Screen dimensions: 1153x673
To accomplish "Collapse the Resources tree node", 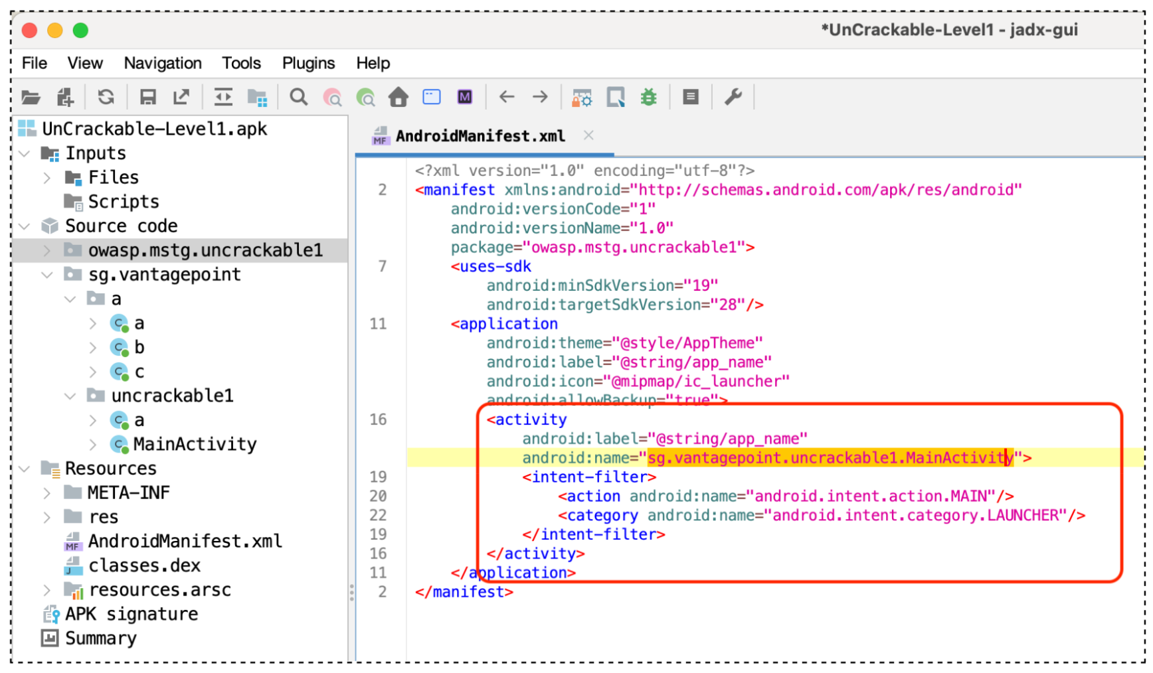I will pyautogui.click(x=25, y=469).
